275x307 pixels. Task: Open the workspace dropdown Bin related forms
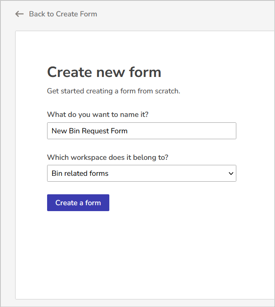[x=142, y=173]
